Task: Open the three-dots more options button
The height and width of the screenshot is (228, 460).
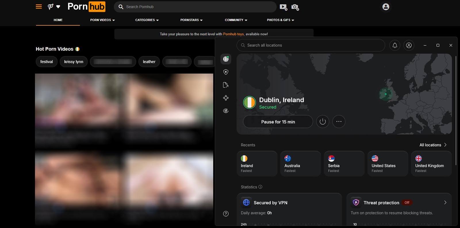Action: pos(339,121)
